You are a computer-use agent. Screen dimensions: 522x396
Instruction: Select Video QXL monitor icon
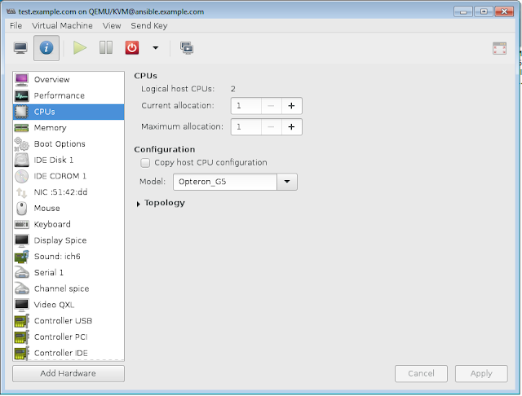point(22,305)
